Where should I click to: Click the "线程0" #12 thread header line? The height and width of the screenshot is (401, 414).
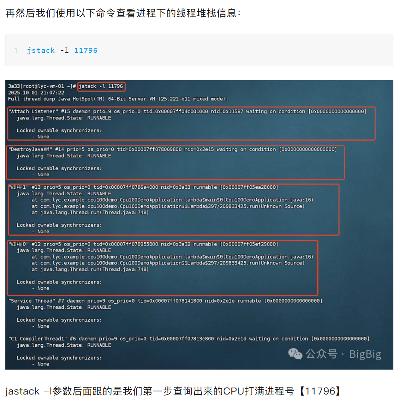143,244
